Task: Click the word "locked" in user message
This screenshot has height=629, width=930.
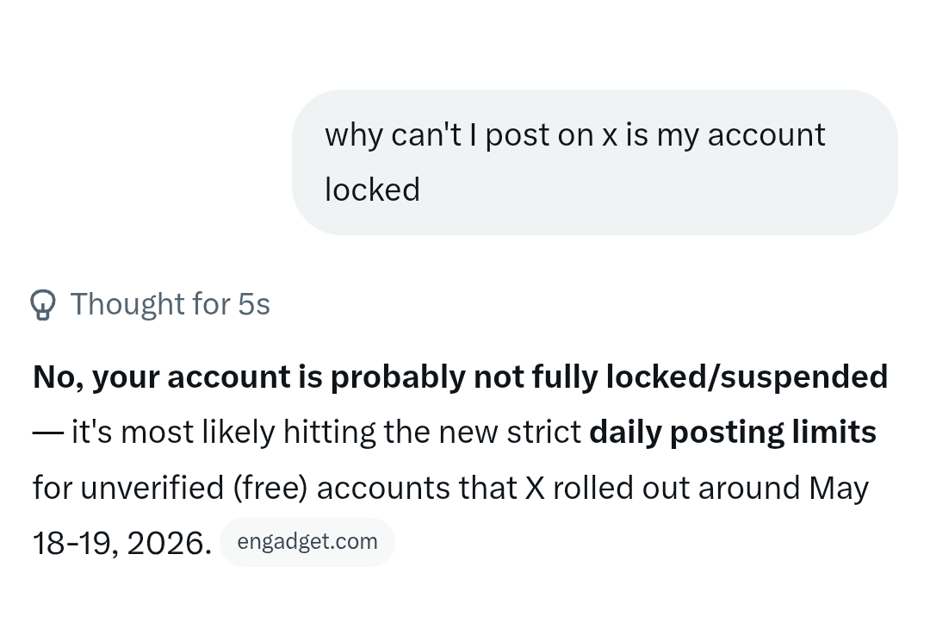Action: (373, 190)
